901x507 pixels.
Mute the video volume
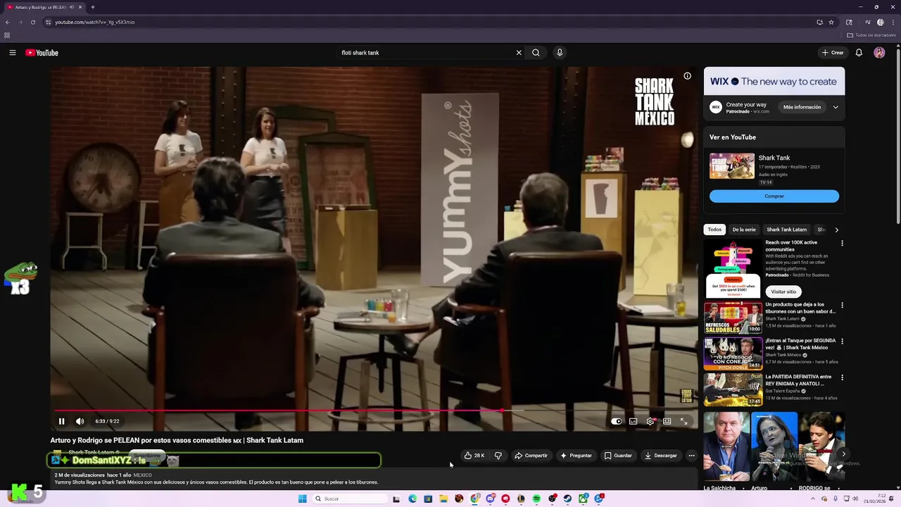coord(80,421)
